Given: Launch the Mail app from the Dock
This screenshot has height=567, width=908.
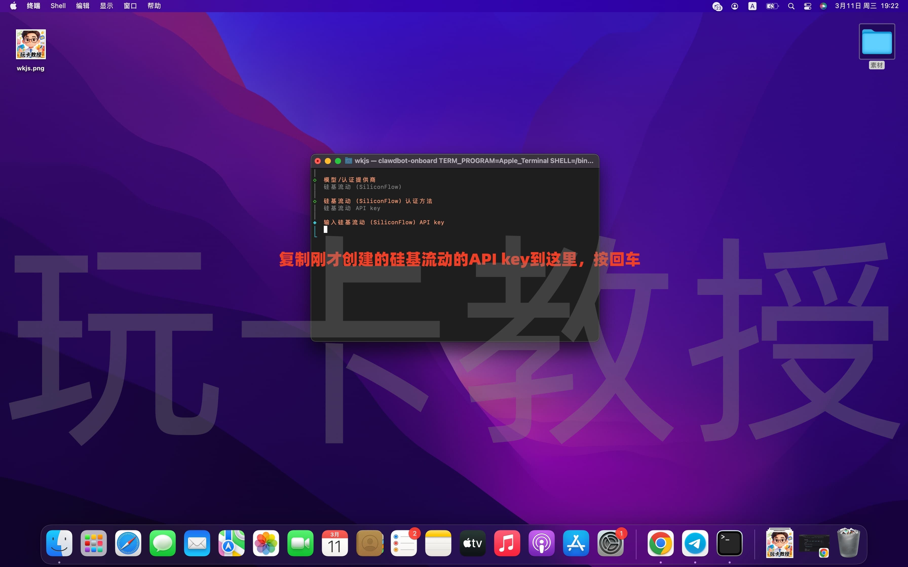Looking at the screenshot, I should pyautogui.click(x=197, y=543).
